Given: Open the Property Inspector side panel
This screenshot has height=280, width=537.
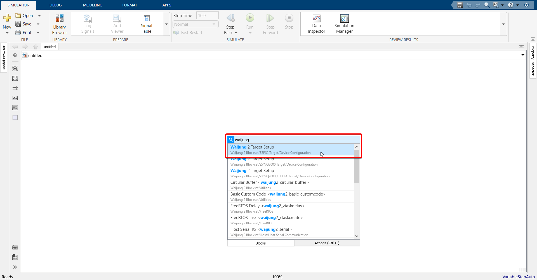Looking at the screenshot, I should (x=533, y=60).
